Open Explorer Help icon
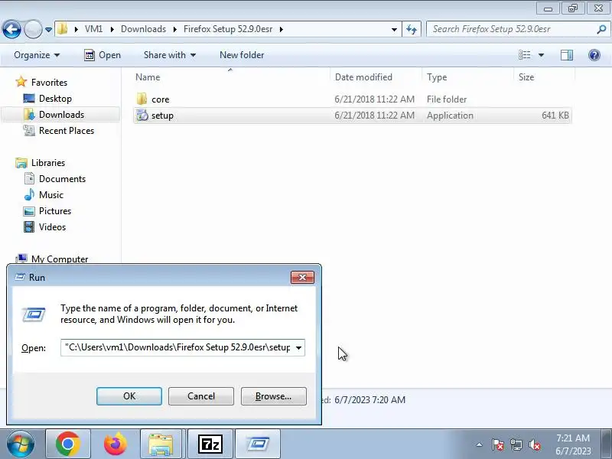The height and width of the screenshot is (459, 612). click(594, 55)
